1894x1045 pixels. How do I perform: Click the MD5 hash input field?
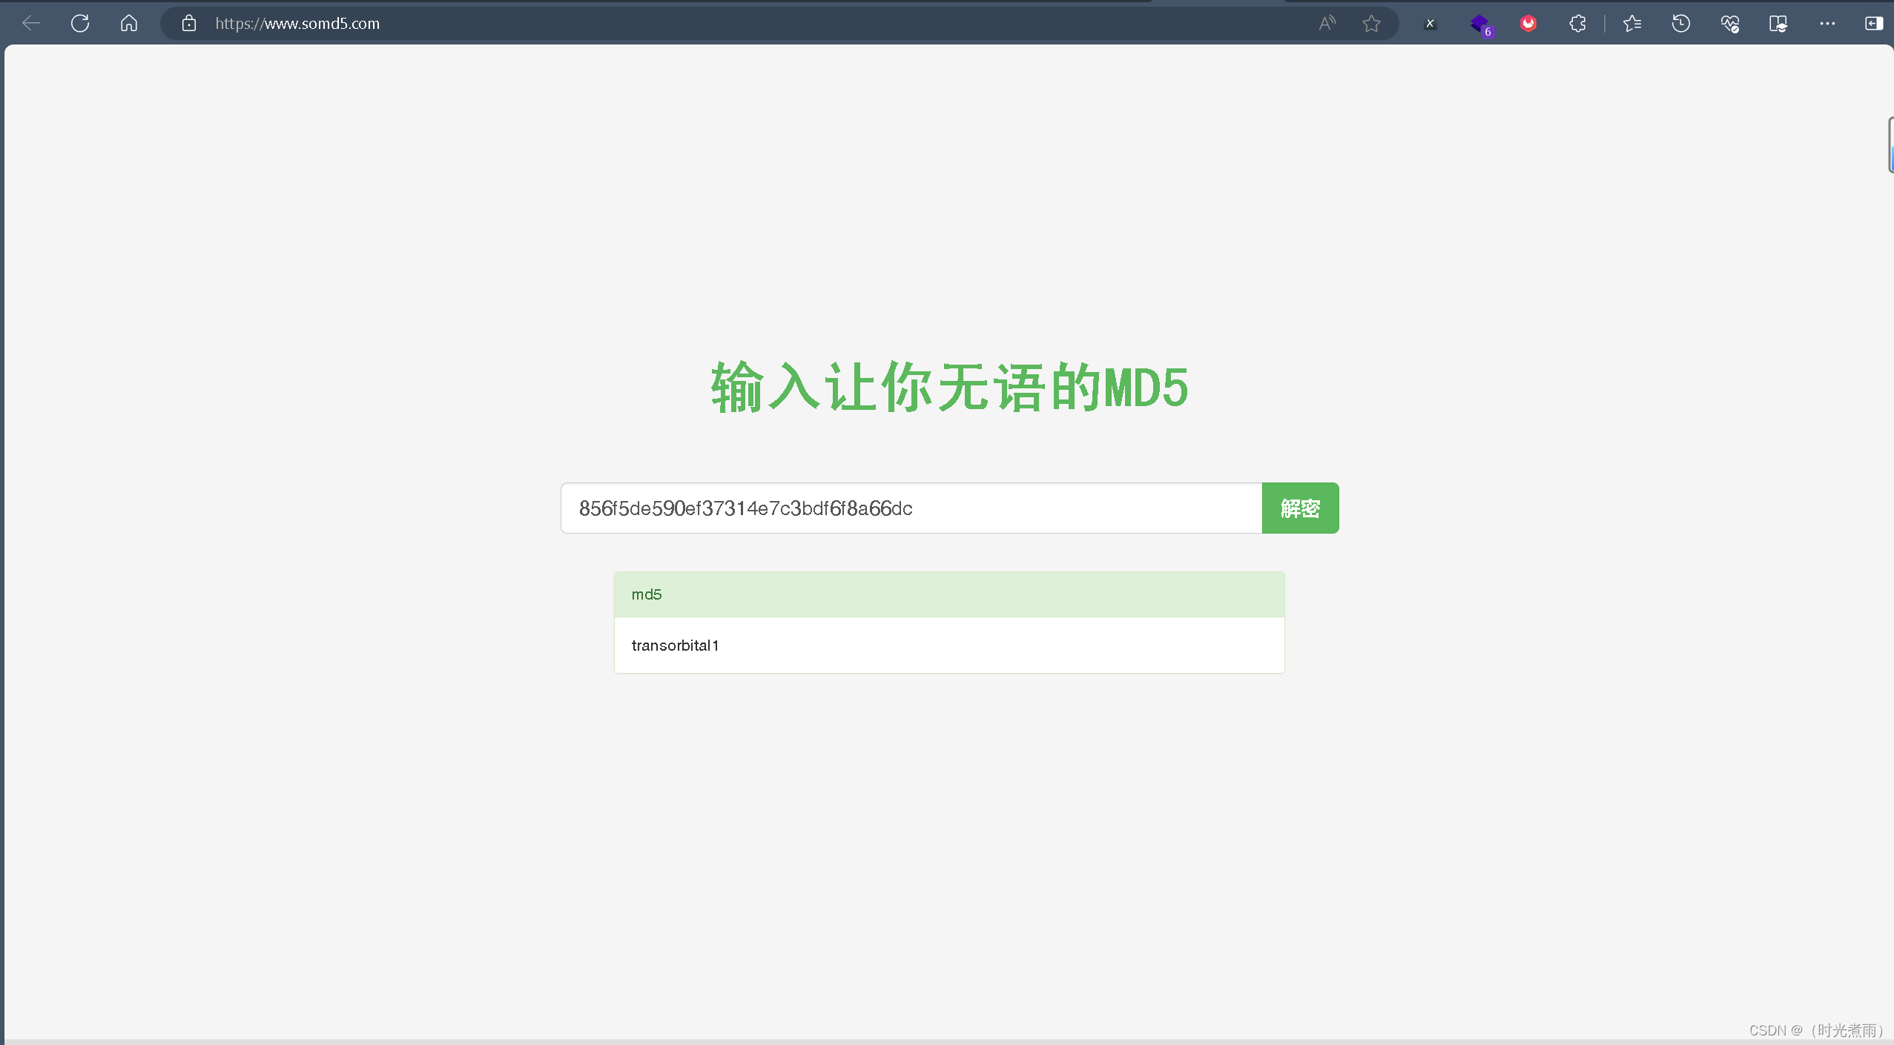(x=911, y=508)
